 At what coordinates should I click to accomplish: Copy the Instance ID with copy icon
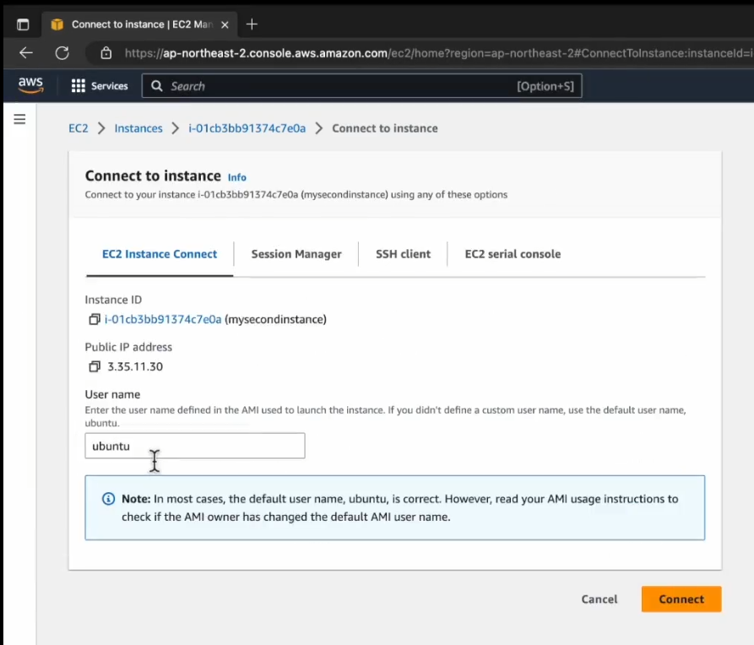pos(95,319)
